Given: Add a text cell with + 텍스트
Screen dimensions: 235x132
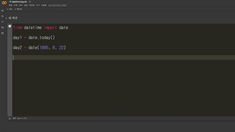Looking at the screenshot, I should click(x=18, y=9).
